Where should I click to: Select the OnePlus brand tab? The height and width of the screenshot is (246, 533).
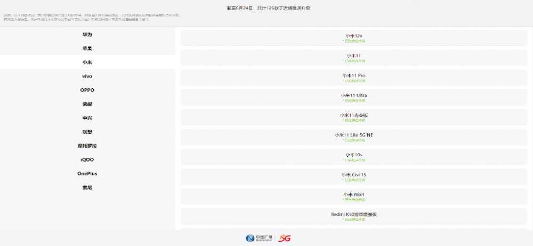[x=87, y=174]
